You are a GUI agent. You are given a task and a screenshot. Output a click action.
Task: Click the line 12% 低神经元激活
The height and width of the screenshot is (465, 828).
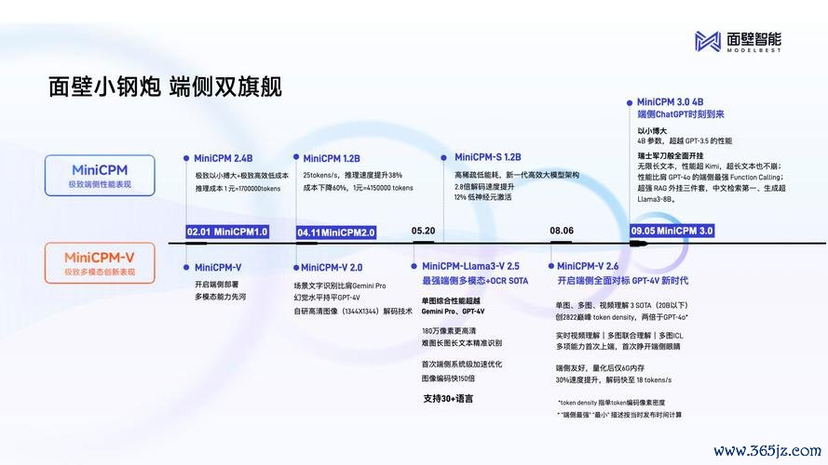click(482, 197)
